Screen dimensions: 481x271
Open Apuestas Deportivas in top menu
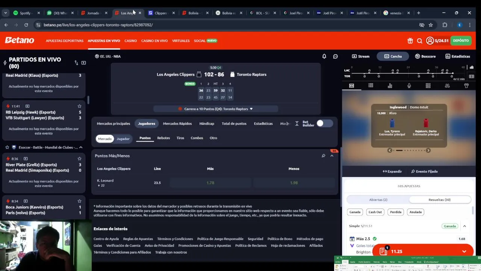pos(65,41)
